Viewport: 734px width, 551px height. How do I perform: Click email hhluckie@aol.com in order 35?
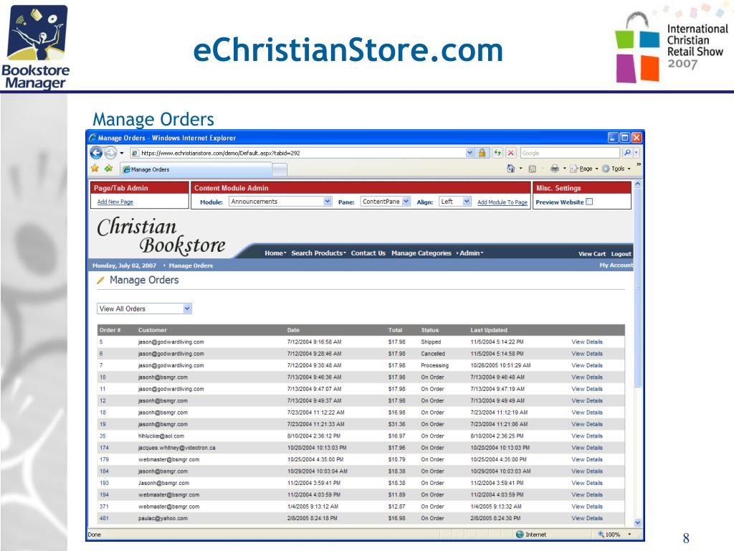(x=161, y=436)
